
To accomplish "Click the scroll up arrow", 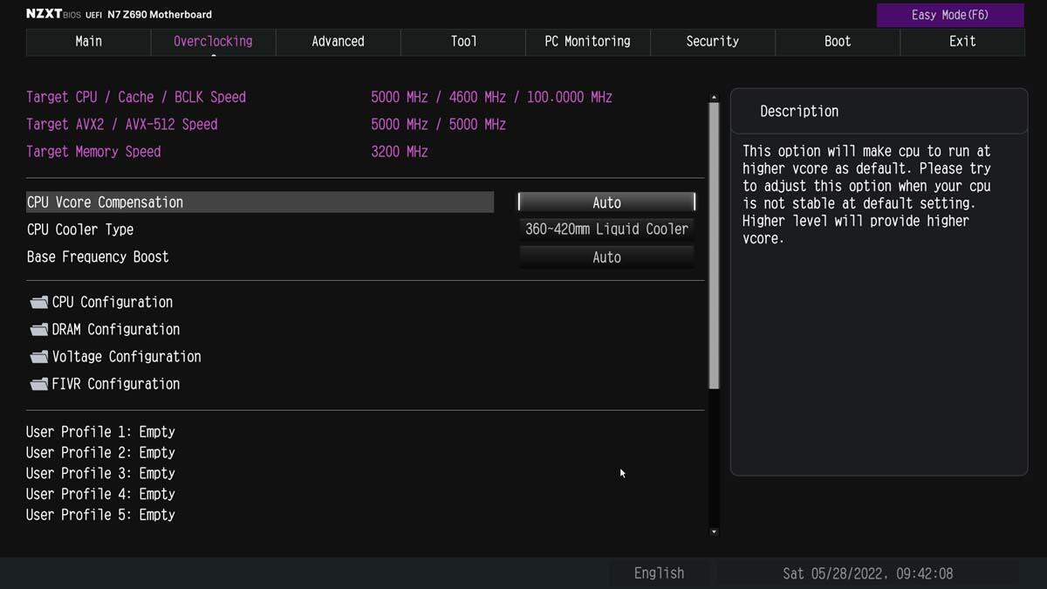I will [x=714, y=98].
